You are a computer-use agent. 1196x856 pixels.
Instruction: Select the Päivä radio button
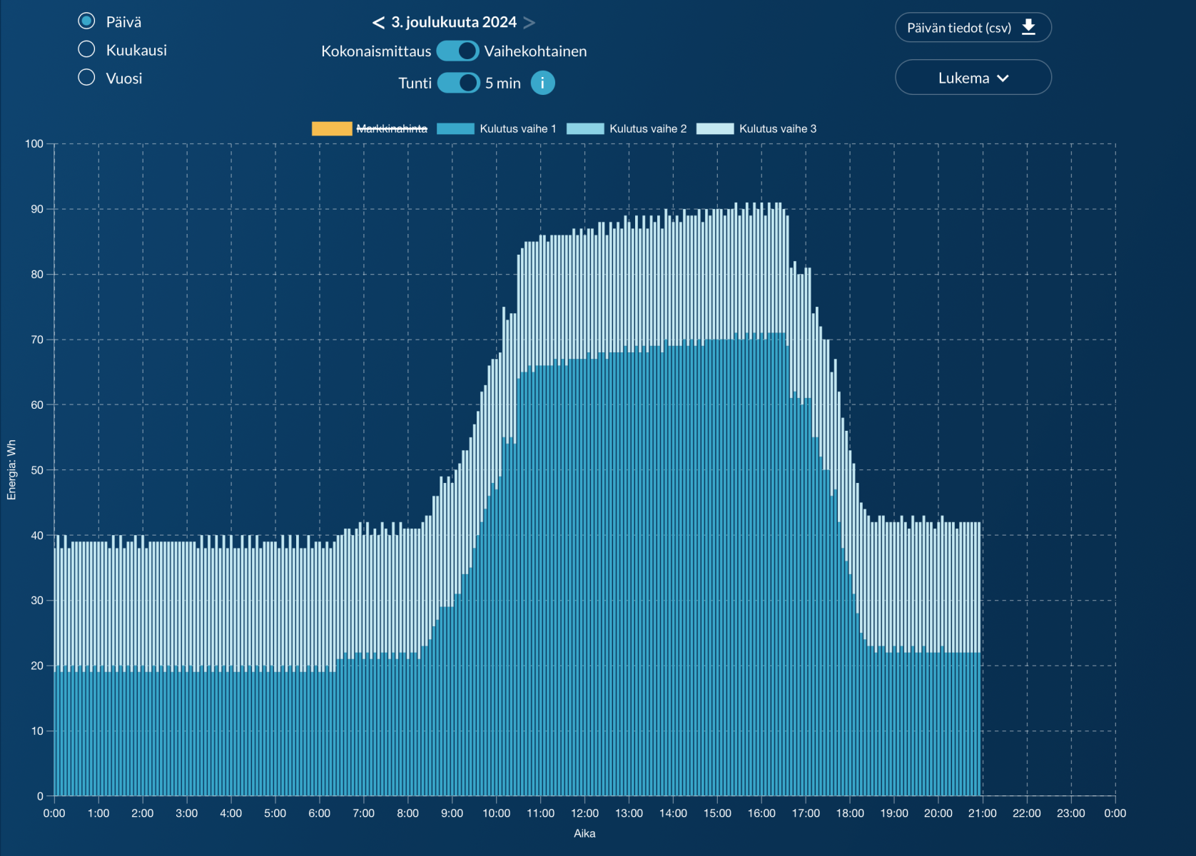coord(86,21)
